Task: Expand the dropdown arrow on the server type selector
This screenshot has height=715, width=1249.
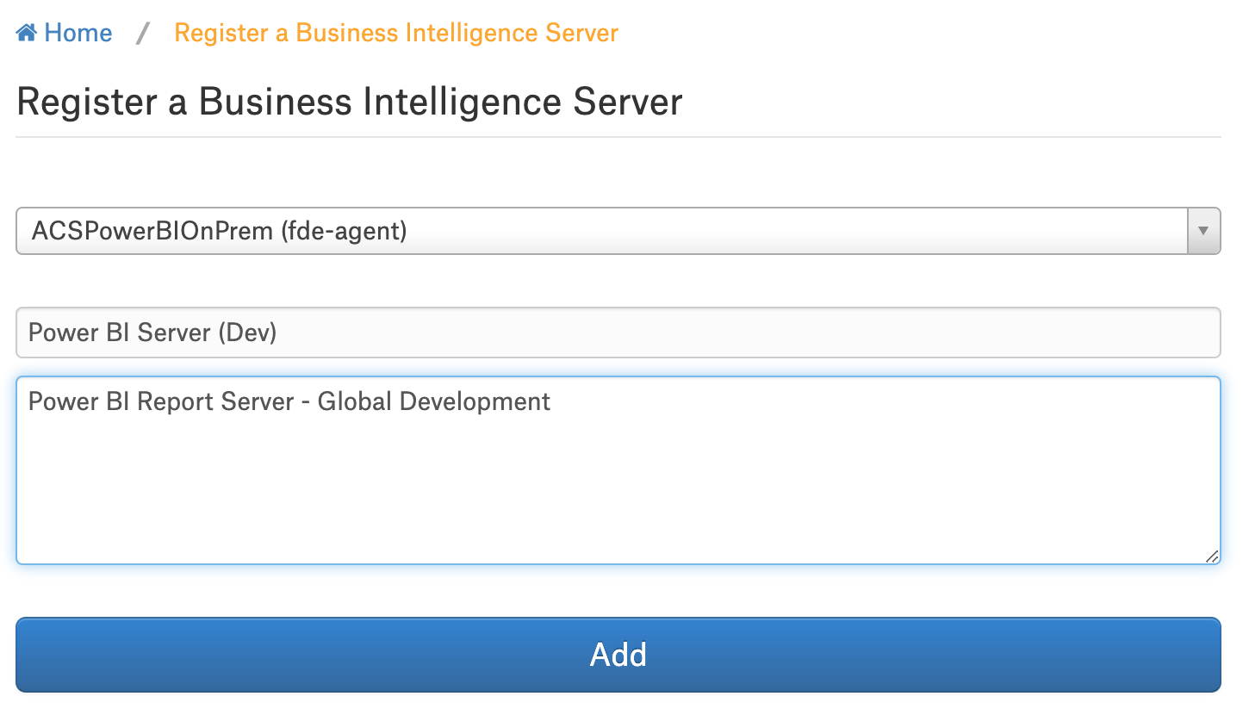Action: pyautogui.click(x=1204, y=231)
